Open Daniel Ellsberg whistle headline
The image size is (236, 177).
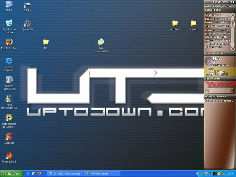pos(217,20)
